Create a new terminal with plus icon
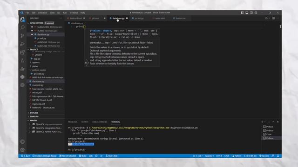The height and width of the screenshot is (167, 298). pyautogui.click(x=262, y=122)
